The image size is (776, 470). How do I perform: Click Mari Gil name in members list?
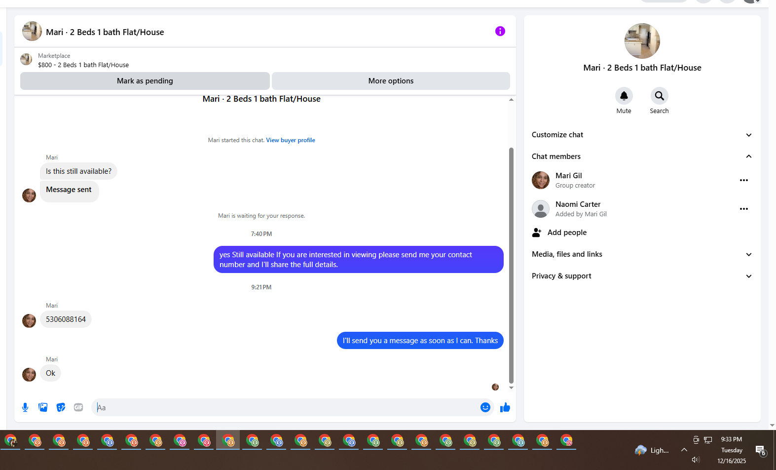pos(568,176)
